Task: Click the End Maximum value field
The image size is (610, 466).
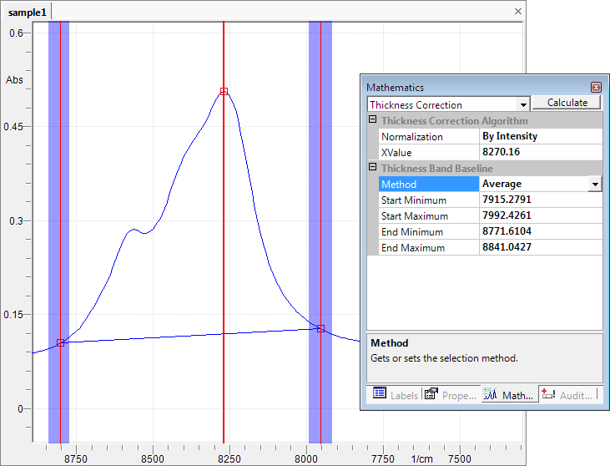Action: point(539,248)
